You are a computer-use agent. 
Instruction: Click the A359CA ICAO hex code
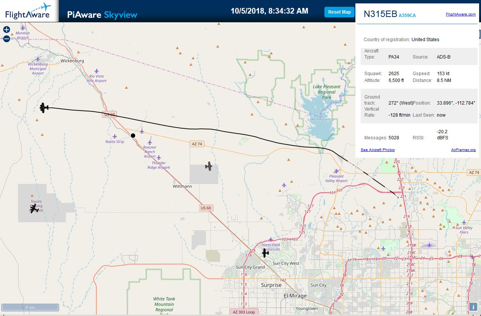coord(407,15)
